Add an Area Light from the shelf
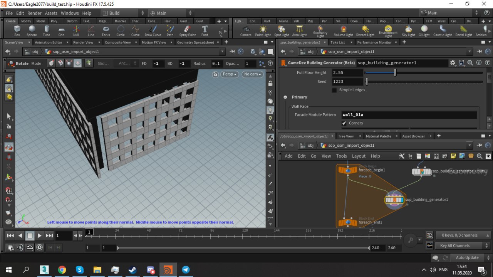Viewport: 493px width, 277px height. pos(299,31)
